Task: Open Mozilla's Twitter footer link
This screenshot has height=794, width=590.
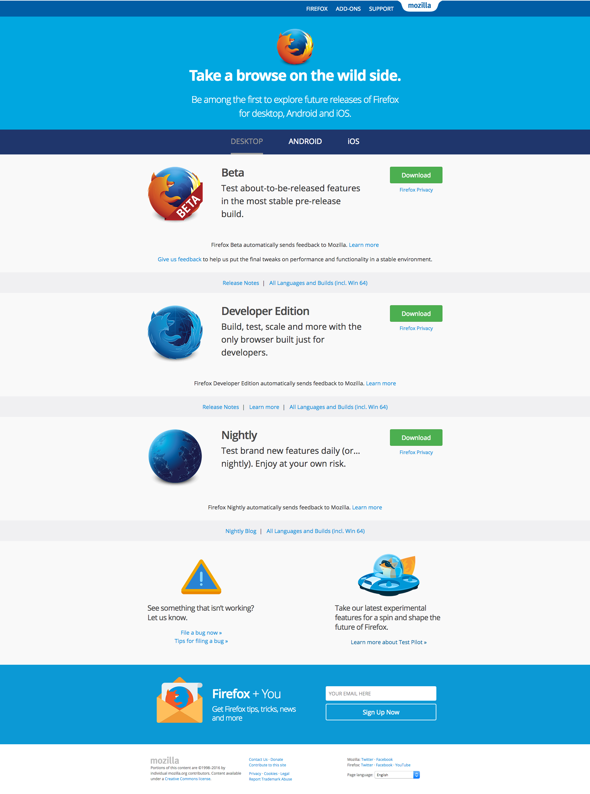Action: 367,759
